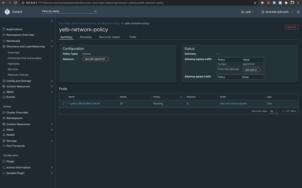Image resolution: width=302 pixels, height=188 pixels.
Task: Expand the Workloads section
Action: tap(52, 41)
